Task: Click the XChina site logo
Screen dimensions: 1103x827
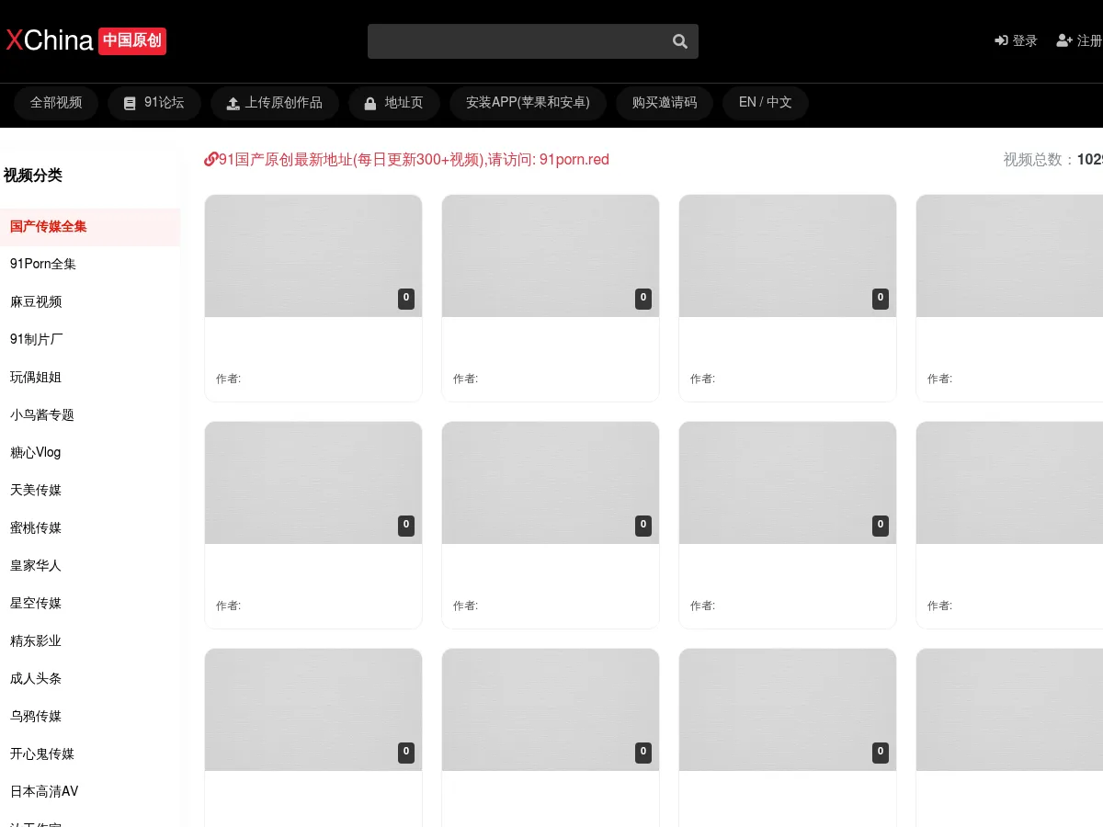Action: pos(85,40)
